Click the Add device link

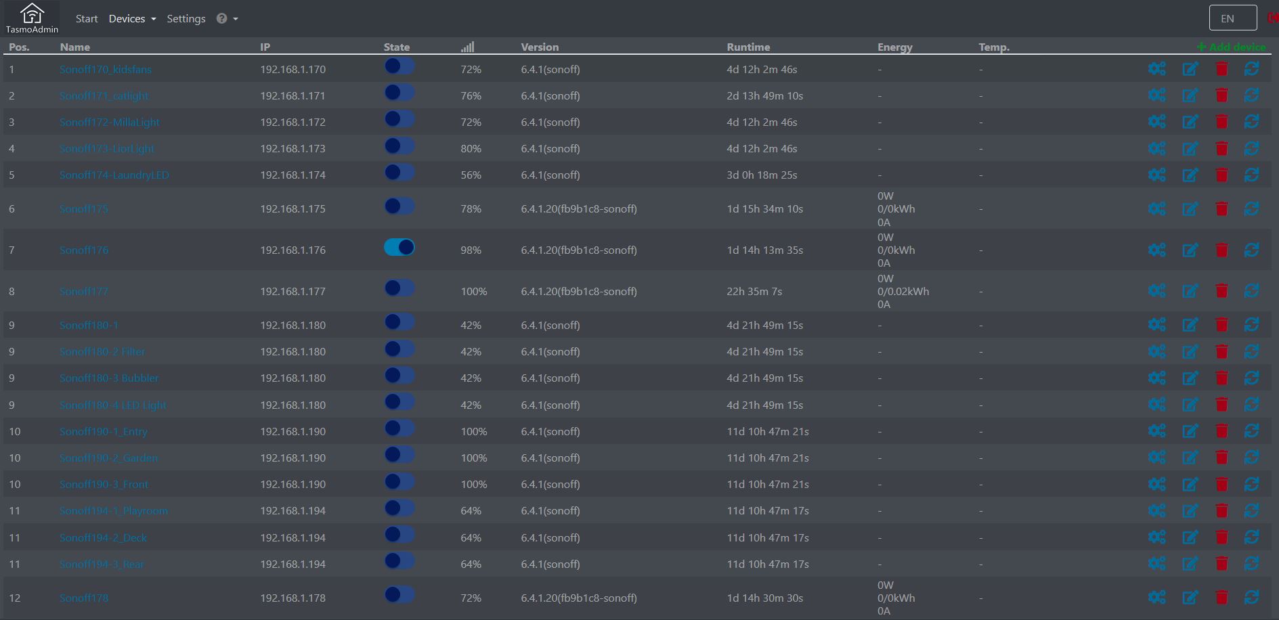(1231, 47)
